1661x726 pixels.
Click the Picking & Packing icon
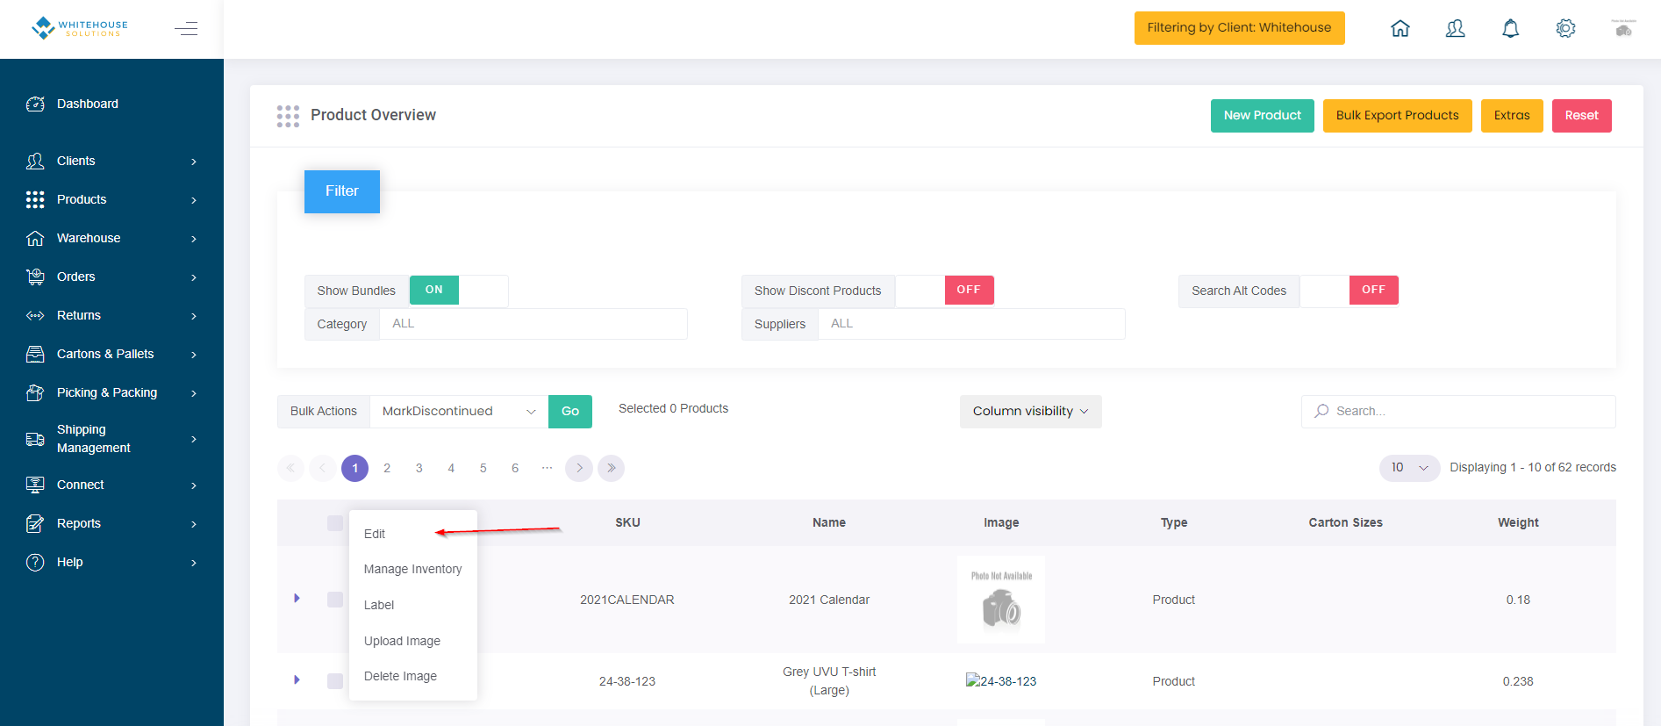(x=35, y=392)
